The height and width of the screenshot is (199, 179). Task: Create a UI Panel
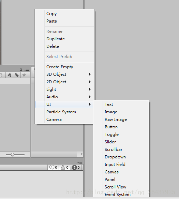point(121,180)
